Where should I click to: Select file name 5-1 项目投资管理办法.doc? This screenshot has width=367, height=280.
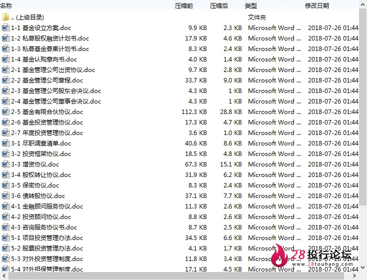click(x=47, y=238)
